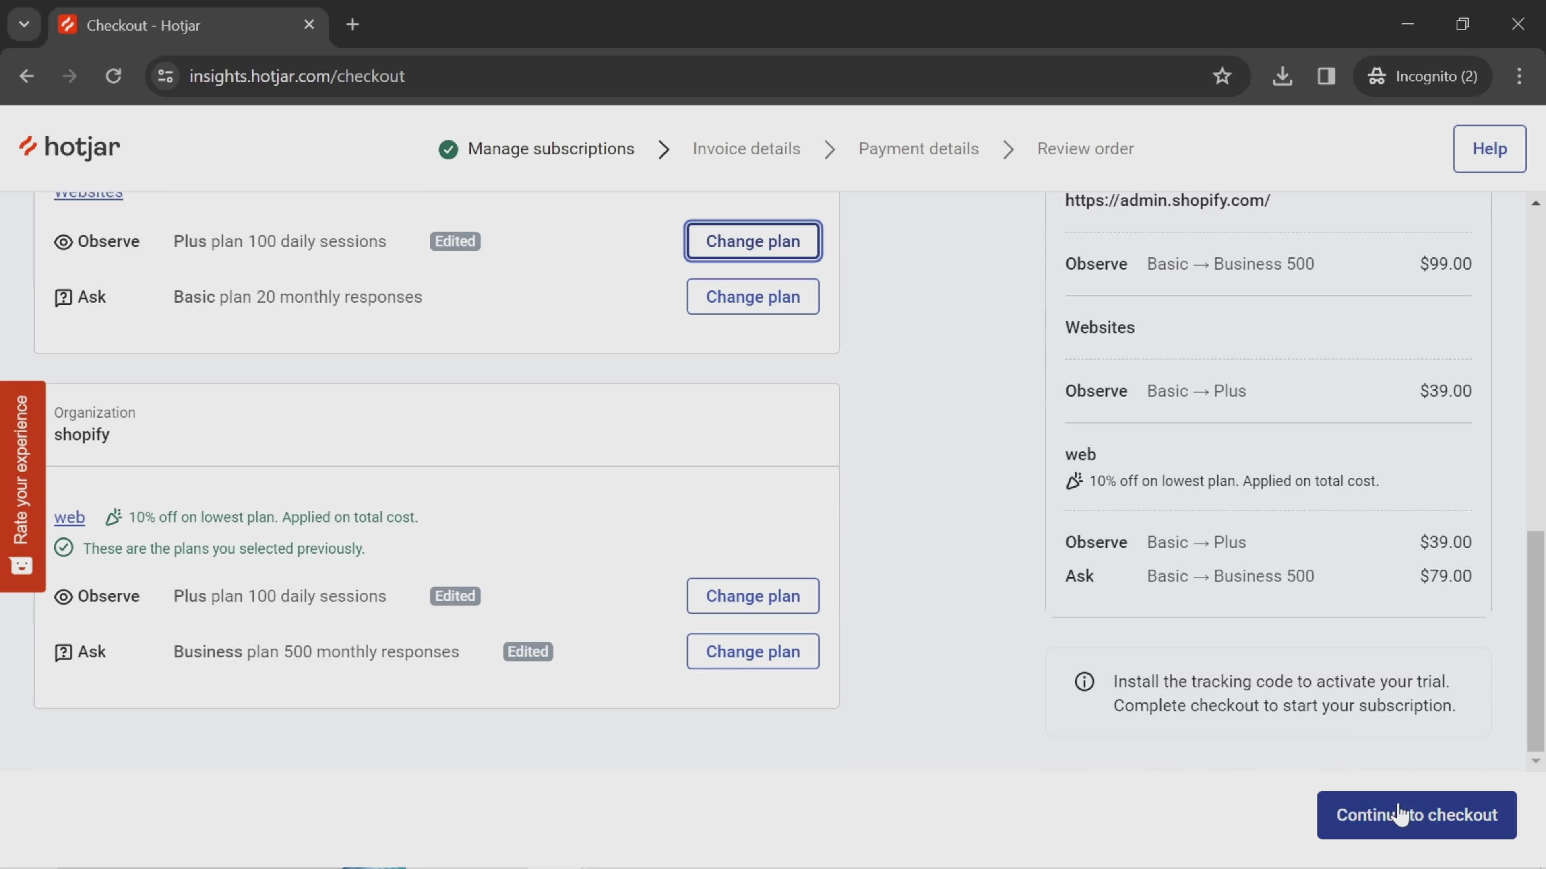Go back to the previous page

coord(27,76)
